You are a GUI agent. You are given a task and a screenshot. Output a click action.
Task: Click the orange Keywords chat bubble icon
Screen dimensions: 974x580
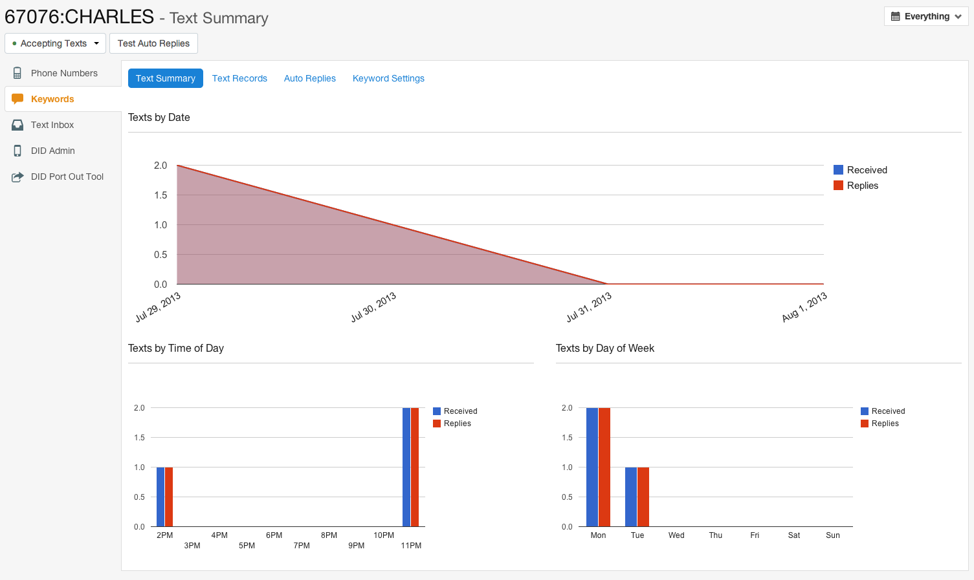[17, 99]
